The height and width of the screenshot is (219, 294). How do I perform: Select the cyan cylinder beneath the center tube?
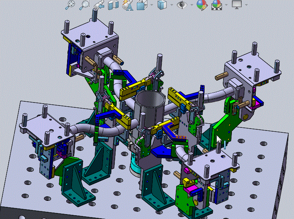[134, 167]
